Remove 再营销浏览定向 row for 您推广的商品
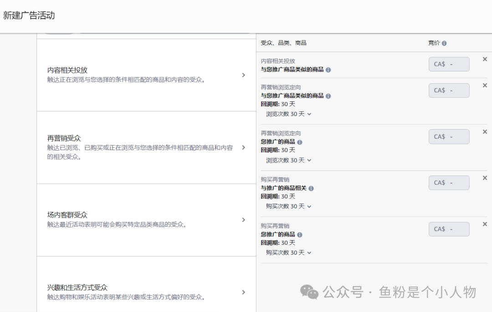The height and width of the screenshot is (312, 492). tap(485, 131)
